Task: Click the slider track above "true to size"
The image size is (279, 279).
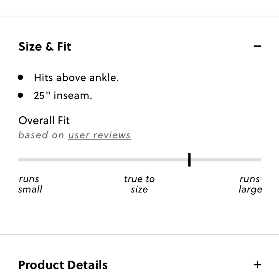Action: coord(139,160)
